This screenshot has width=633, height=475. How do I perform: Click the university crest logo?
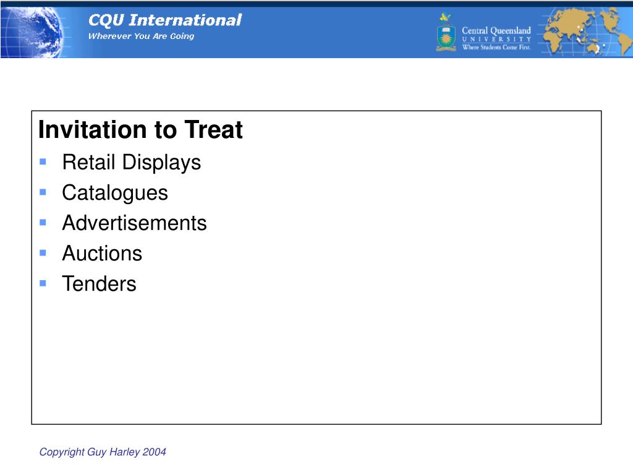click(x=446, y=33)
